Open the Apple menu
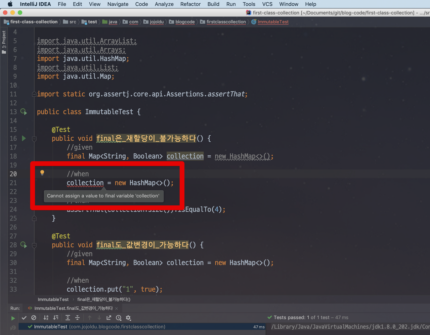 point(10,4)
